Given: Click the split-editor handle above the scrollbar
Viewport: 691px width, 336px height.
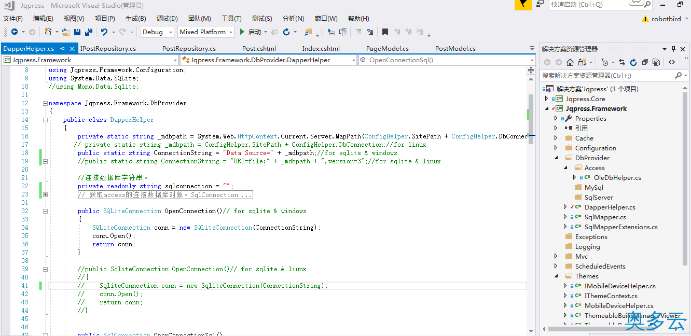Looking at the screenshot, I should point(531,69).
